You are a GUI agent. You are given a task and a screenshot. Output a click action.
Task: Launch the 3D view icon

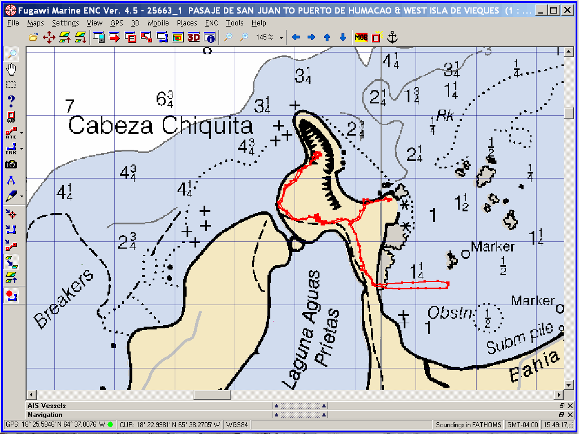coord(193,37)
